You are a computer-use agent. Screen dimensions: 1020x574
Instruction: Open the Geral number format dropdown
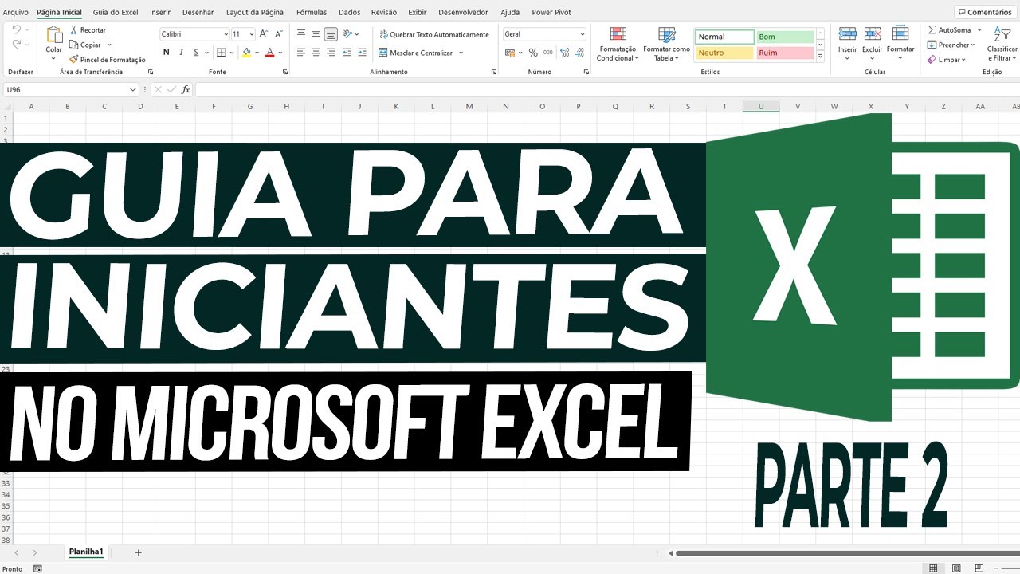point(582,34)
